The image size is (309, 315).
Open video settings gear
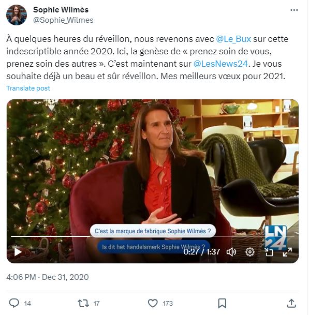(250, 252)
